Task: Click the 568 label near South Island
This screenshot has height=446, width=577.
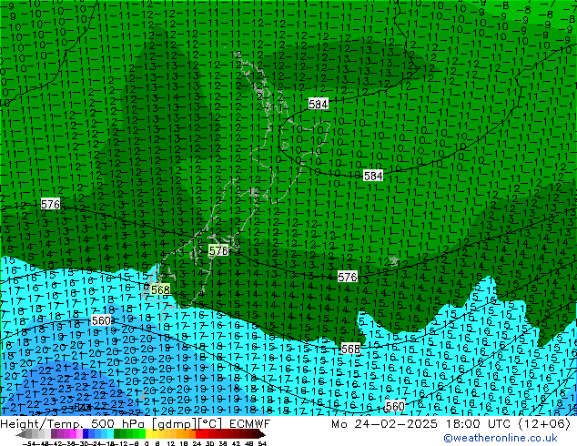Action: click(160, 289)
